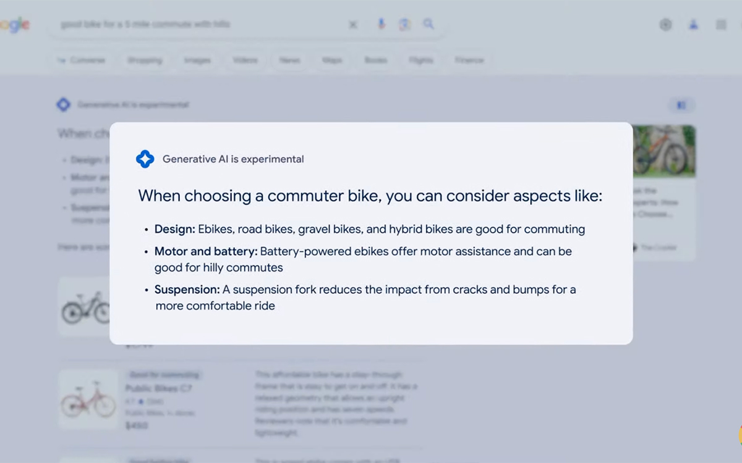The height and width of the screenshot is (463, 742).
Task: Start a voice search with the microphone icon
Action: click(x=381, y=24)
